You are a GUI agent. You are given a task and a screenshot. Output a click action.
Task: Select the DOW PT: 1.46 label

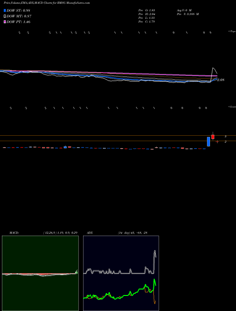click(18, 22)
